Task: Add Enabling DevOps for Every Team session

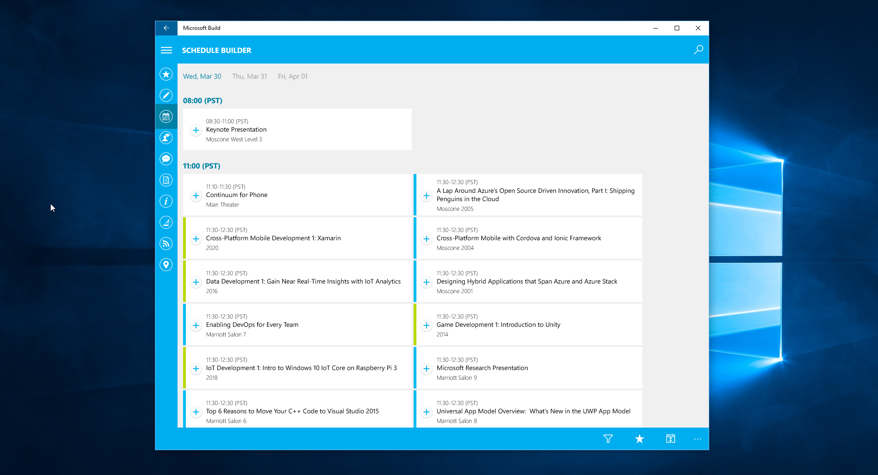Action: click(196, 325)
